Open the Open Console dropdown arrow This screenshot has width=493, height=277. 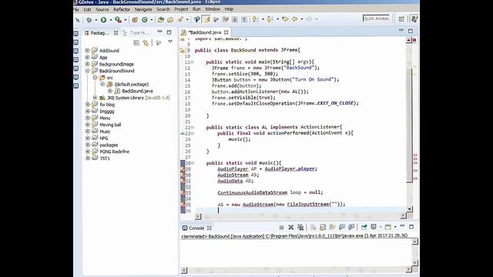(395, 227)
